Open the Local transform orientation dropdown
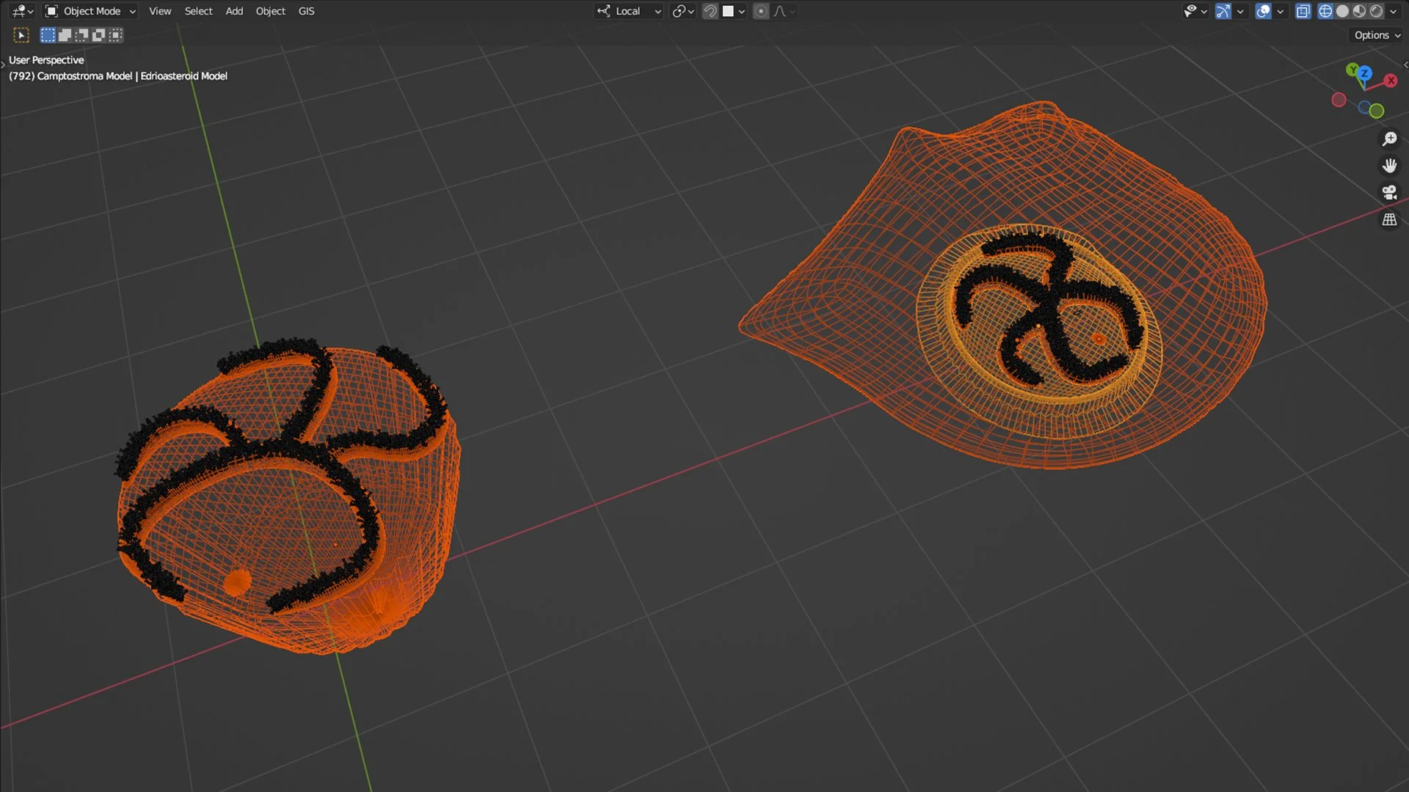This screenshot has width=1409, height=792. coord(629,11)
